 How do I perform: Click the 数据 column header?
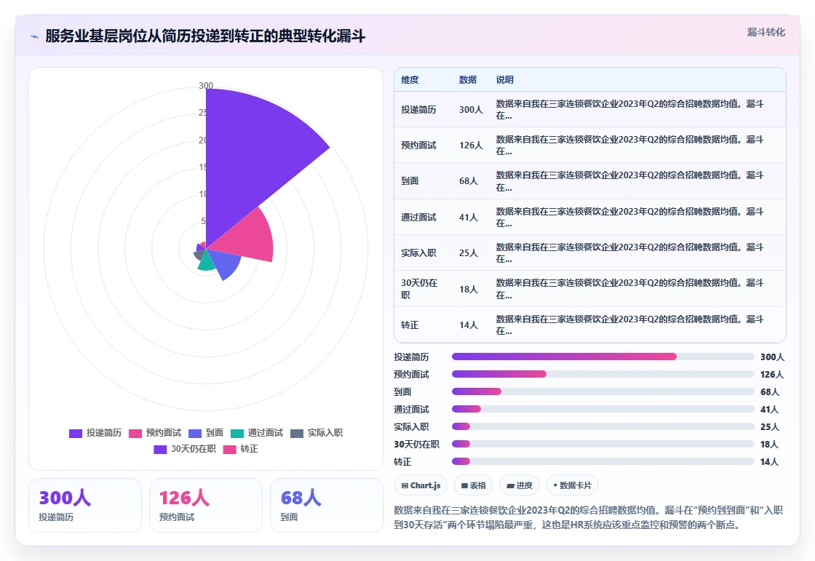468,79
